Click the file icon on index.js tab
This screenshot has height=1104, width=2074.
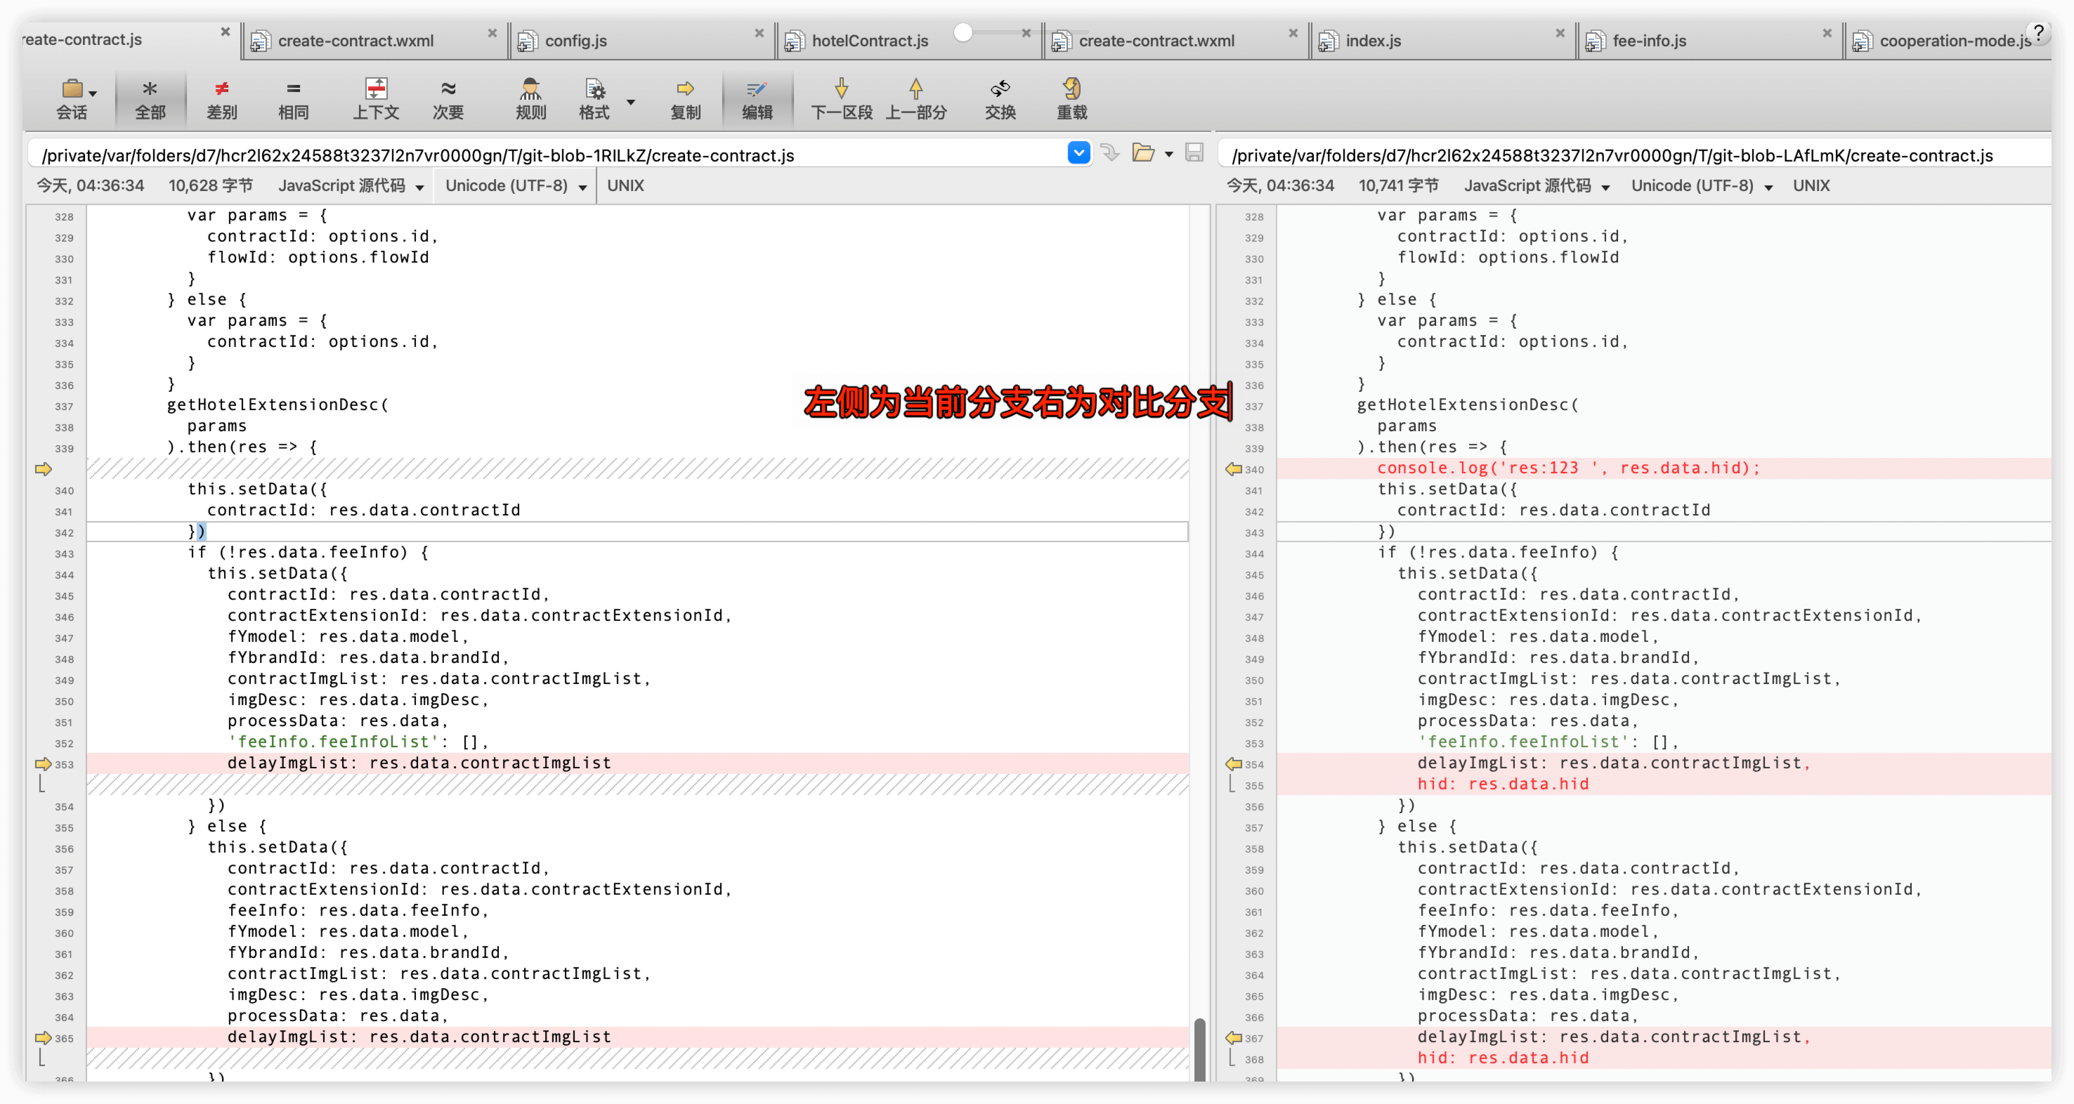[x=1328, y=41]
